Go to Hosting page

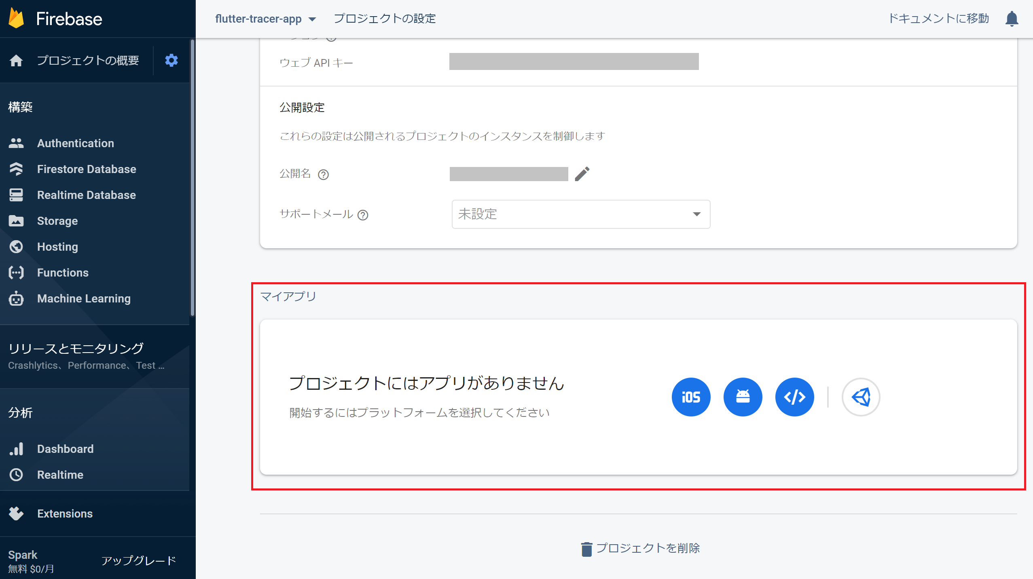pyautogui.click(x=57, y=247)
